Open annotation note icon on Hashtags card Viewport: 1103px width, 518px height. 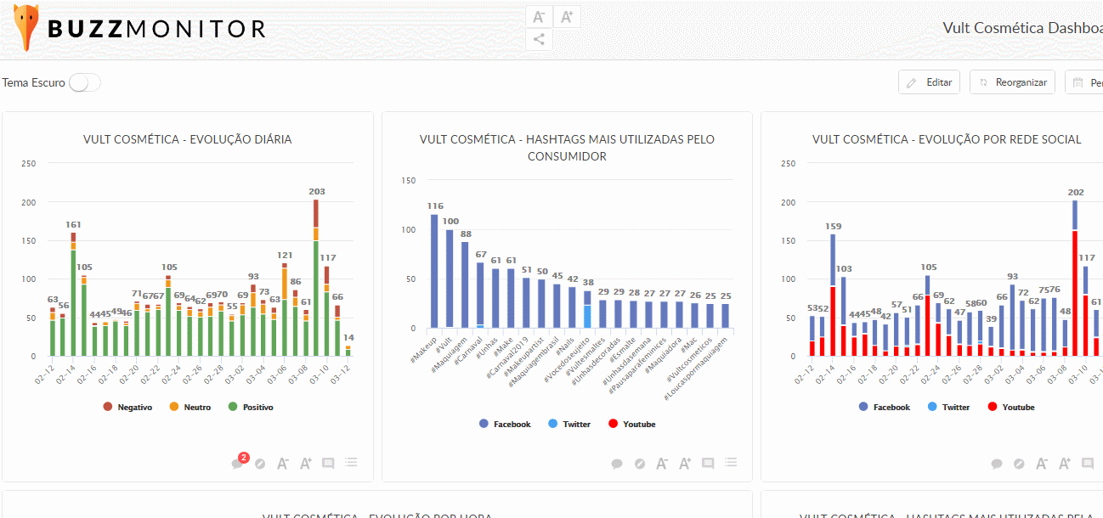click(x=708, y=464)
